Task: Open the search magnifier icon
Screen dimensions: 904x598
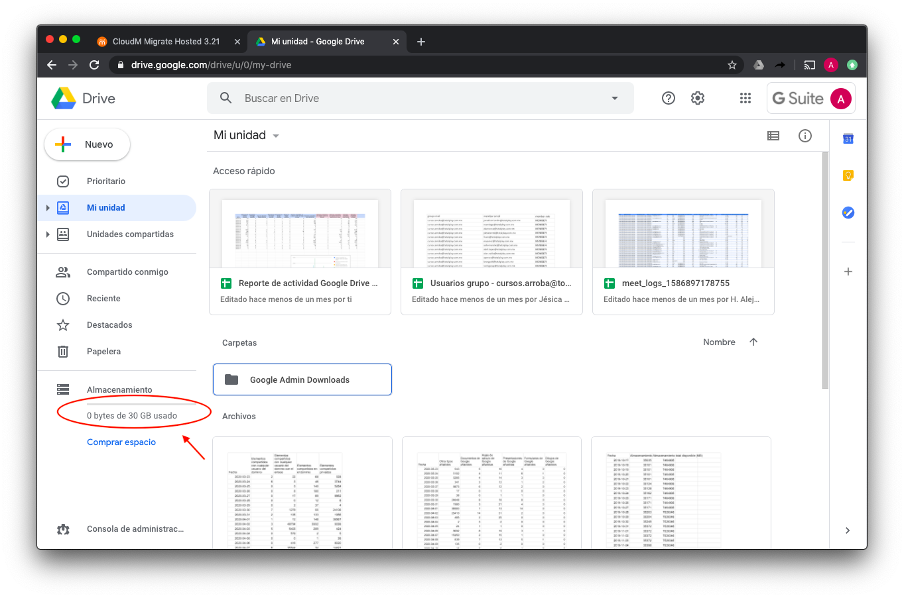Action: click(x=226, y=98)
